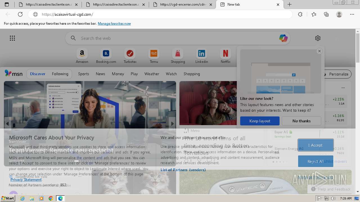Click Manage favorites now link
360x202 pixels.
(x=114, y=24)
